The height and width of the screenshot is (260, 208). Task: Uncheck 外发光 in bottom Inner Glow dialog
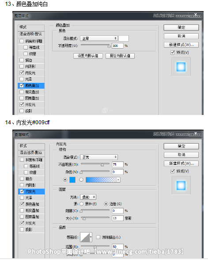pyautogui.click(x=22, y=223)
